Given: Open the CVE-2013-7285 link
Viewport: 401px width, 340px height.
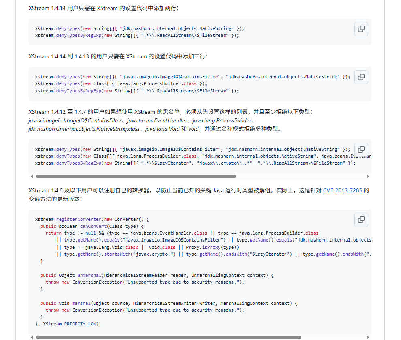Looking at the screenshot, I should (x=342, y=190).
